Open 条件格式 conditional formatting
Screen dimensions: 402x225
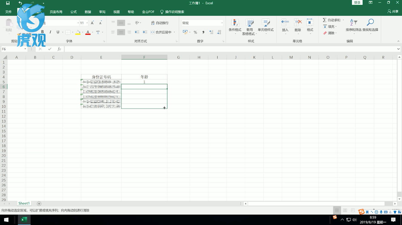point(235,26)
